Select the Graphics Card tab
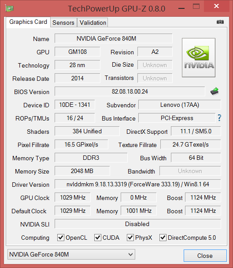The width and height of the screenshot is (233, 268). tap(28, 22)
